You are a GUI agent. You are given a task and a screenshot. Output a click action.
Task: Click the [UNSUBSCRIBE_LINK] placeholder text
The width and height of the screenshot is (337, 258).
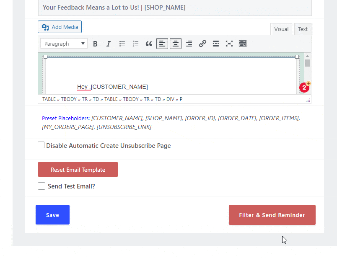pos(124,127)
